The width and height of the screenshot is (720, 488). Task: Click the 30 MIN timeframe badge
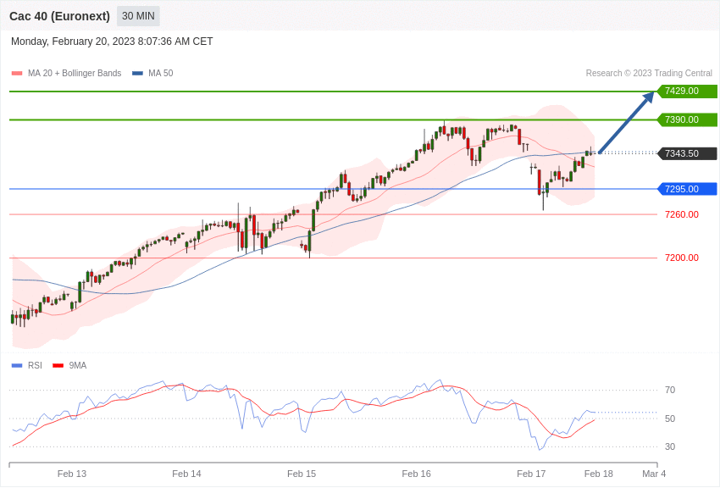click(138, 16)
